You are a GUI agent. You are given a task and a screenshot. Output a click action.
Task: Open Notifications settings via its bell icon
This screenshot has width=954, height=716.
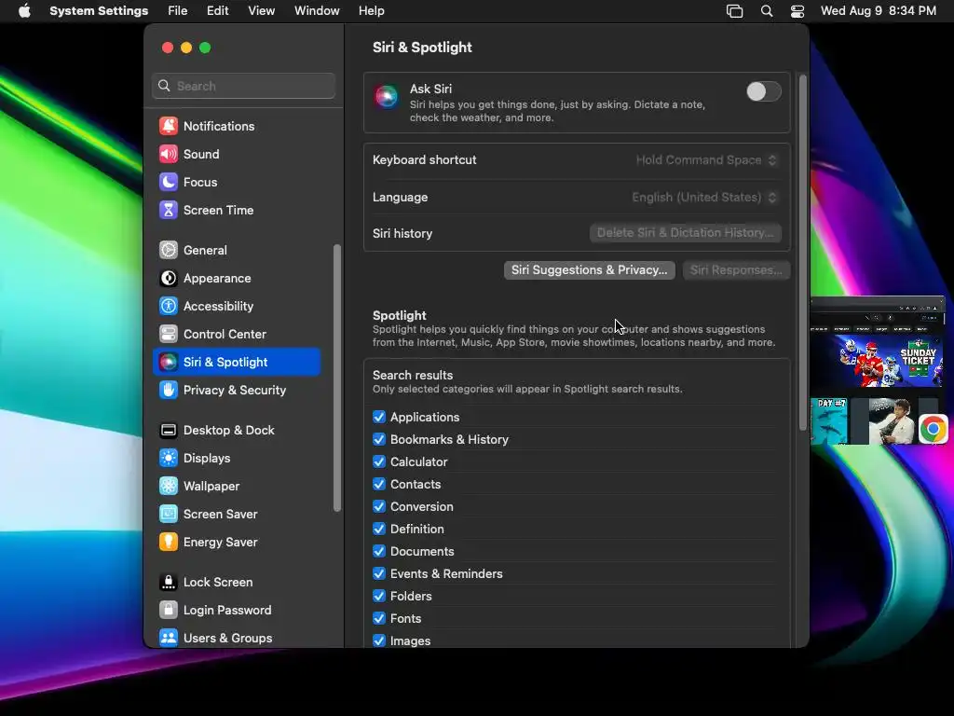(169, 126)
